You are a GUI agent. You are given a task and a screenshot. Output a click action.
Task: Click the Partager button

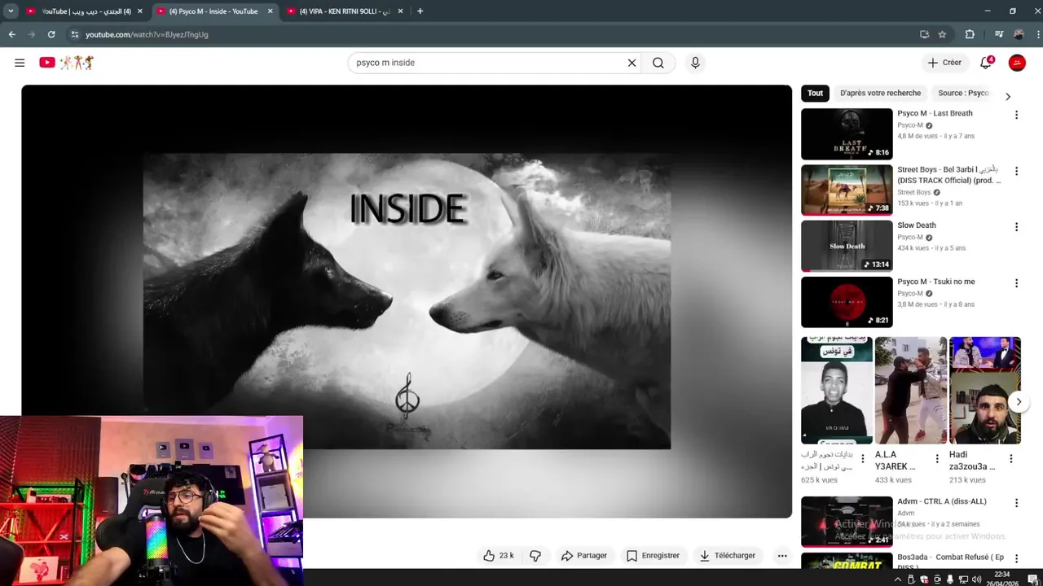point(583,556)
